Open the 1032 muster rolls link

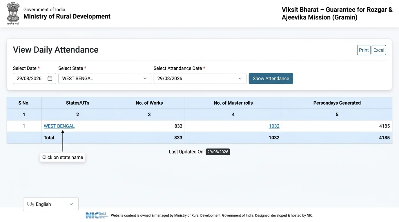[274, 126]
